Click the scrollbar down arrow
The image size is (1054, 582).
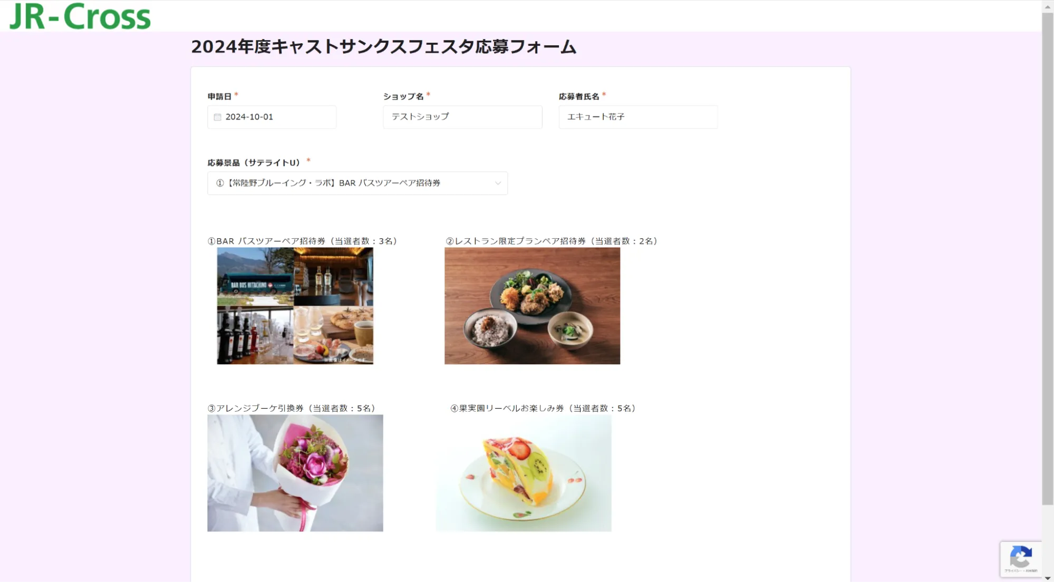(x=1048, y=578)
